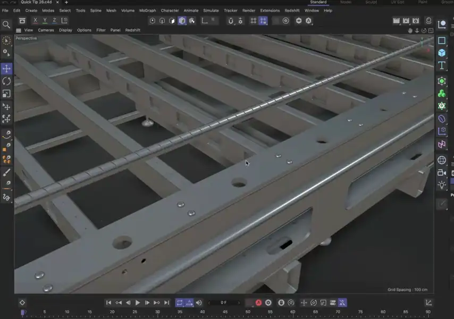Open the Filter viewport menu
Image resolution: width=454 pixels, height=319 pixels.
101,30
